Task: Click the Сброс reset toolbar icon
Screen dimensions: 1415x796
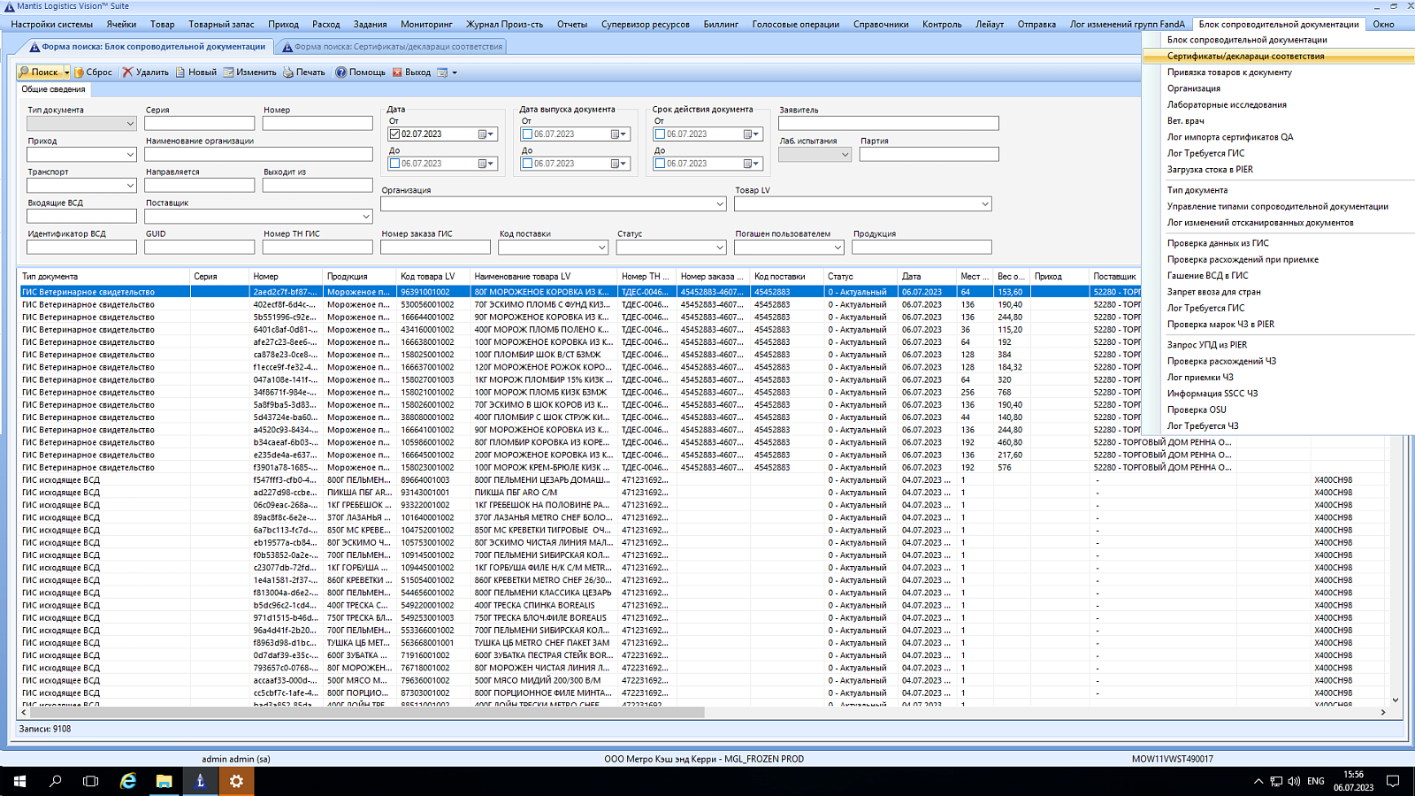Action: [x=93, y=73]
